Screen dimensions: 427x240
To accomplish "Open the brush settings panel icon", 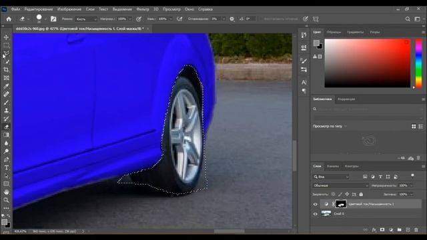I will [53, 19].
